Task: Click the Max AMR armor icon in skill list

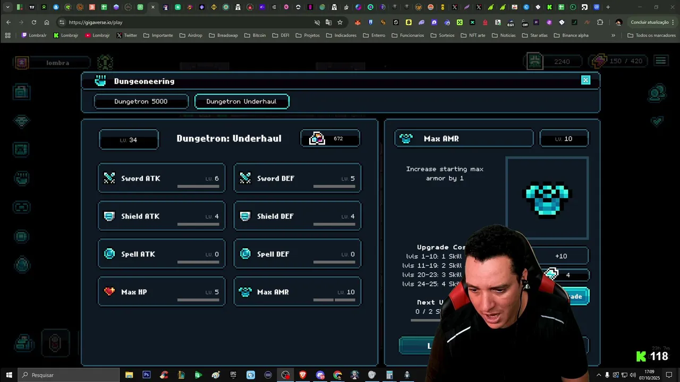Action: pos(245,292)
